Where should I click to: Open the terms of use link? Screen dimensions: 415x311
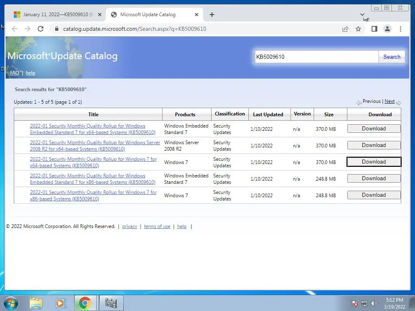(x=157, y=226)
